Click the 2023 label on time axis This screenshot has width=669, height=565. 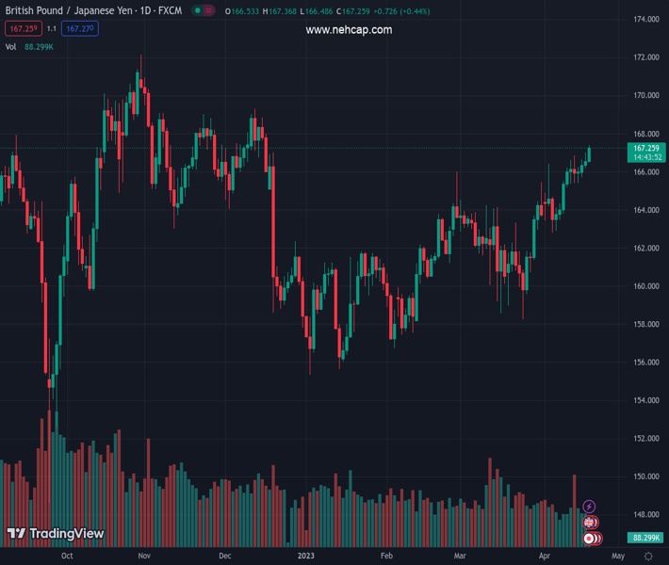(x=306, y=556)
